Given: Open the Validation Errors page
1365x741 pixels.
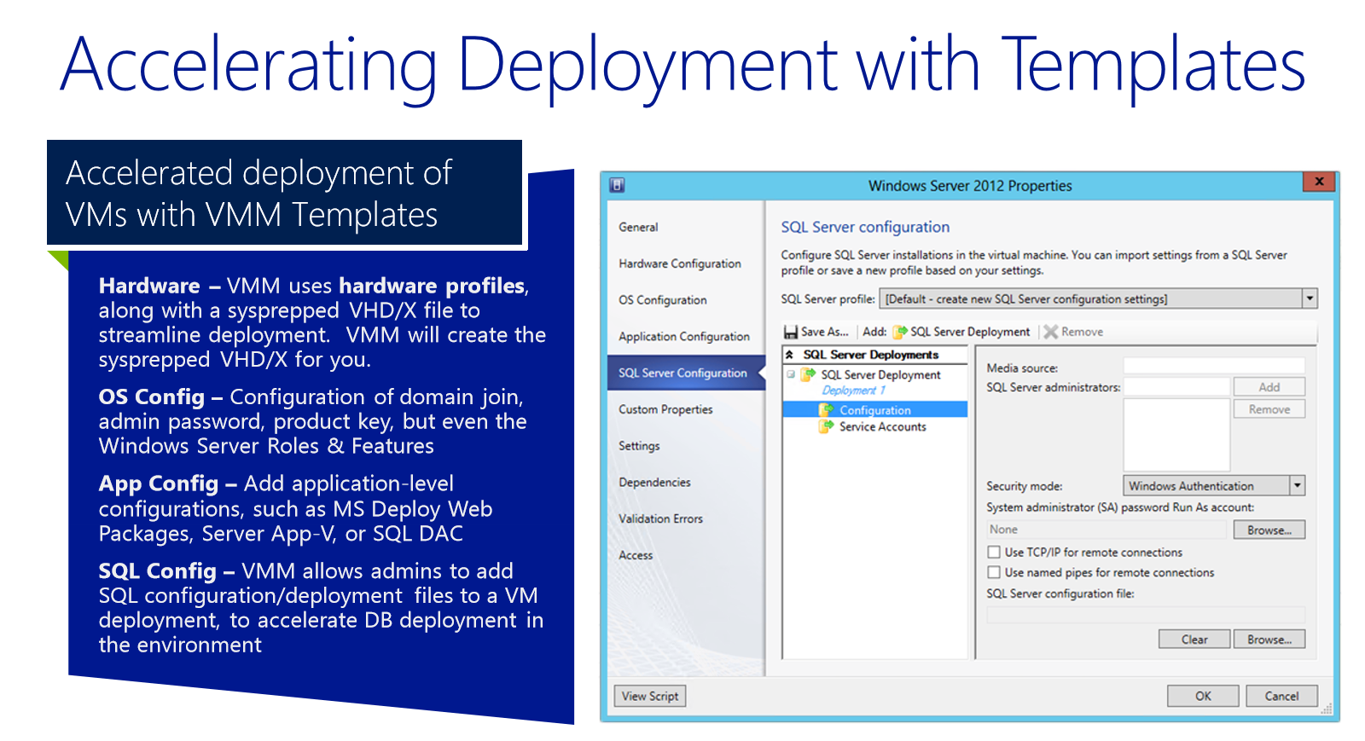Looking at the screenshot, I should pos(660,518).
